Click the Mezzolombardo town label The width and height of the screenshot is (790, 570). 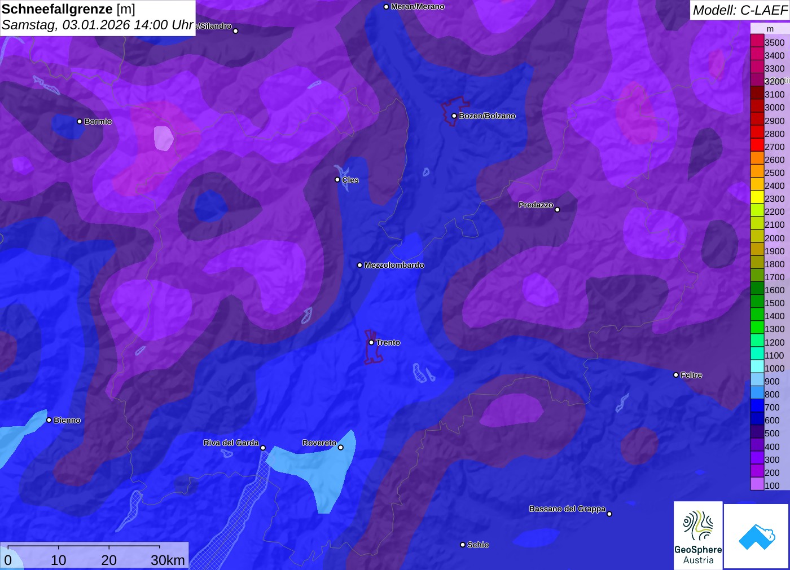[394, 266]
